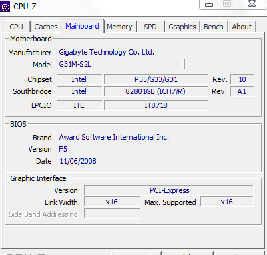Click the grayed Side Band Addressing label
Viewport: 267px width, 255px height.
click(43, 214)
